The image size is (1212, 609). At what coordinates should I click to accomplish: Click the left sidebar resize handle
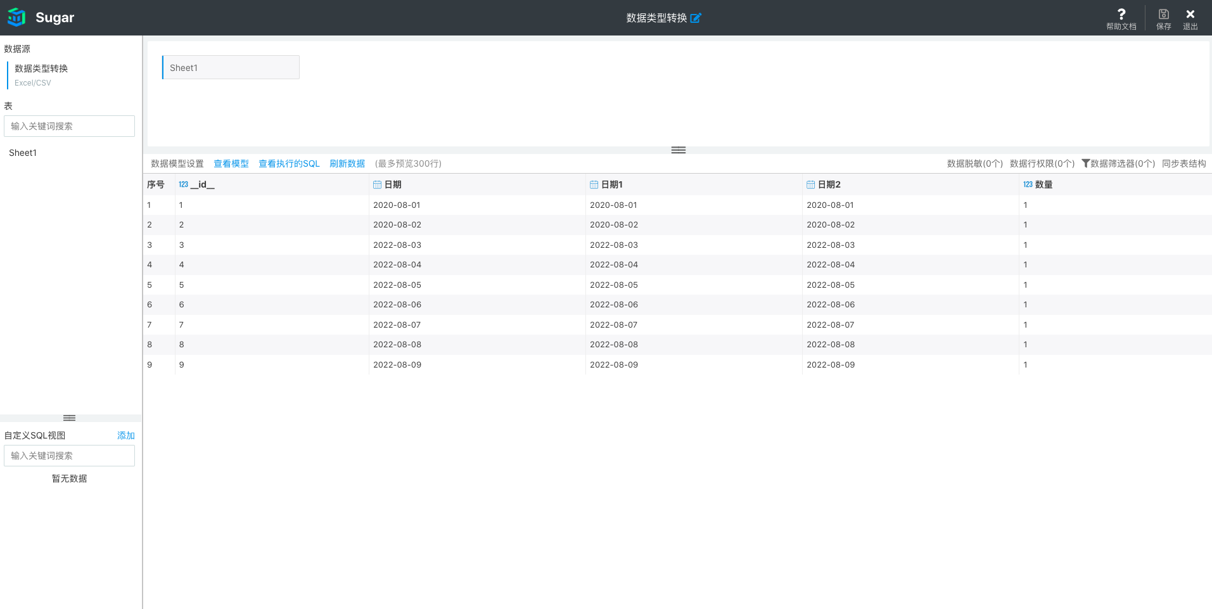[x=70, y=418]
